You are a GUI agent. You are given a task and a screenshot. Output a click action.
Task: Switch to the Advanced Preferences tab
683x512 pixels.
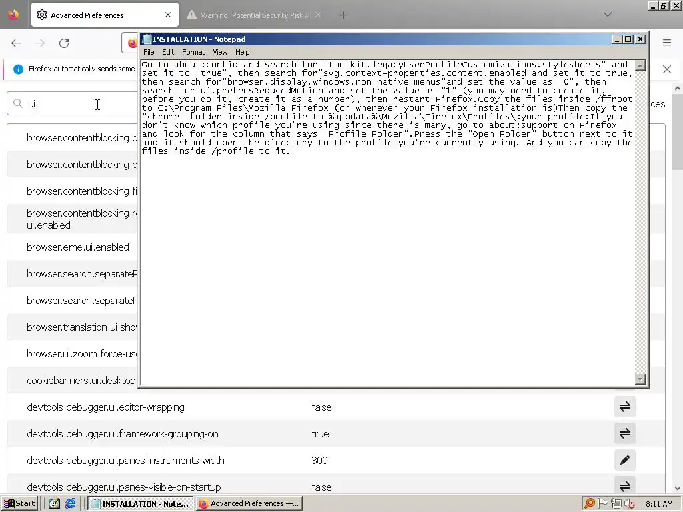[x=105, y=15]
